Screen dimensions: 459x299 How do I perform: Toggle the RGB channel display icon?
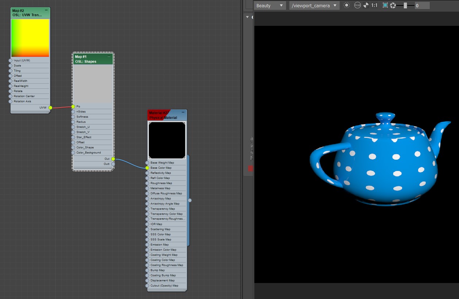[357, 5]
